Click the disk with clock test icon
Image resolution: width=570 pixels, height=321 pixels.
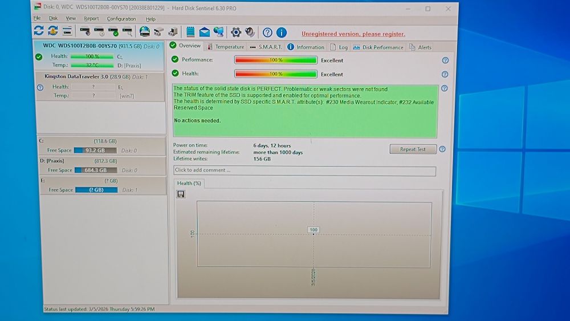99,32
